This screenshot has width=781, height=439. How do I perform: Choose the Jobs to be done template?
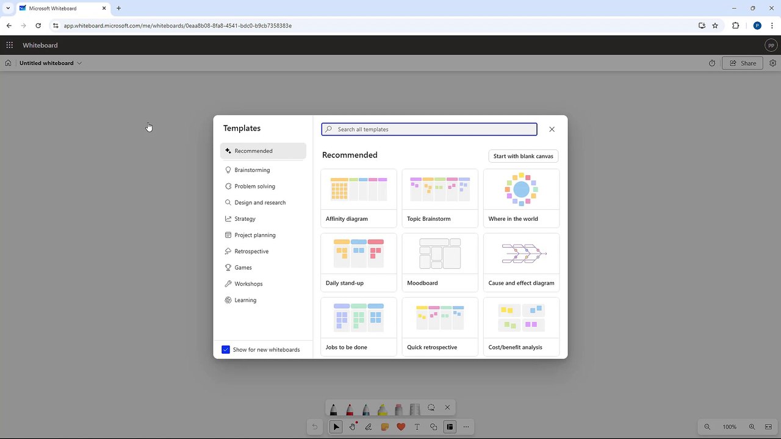tap(359, 326)
